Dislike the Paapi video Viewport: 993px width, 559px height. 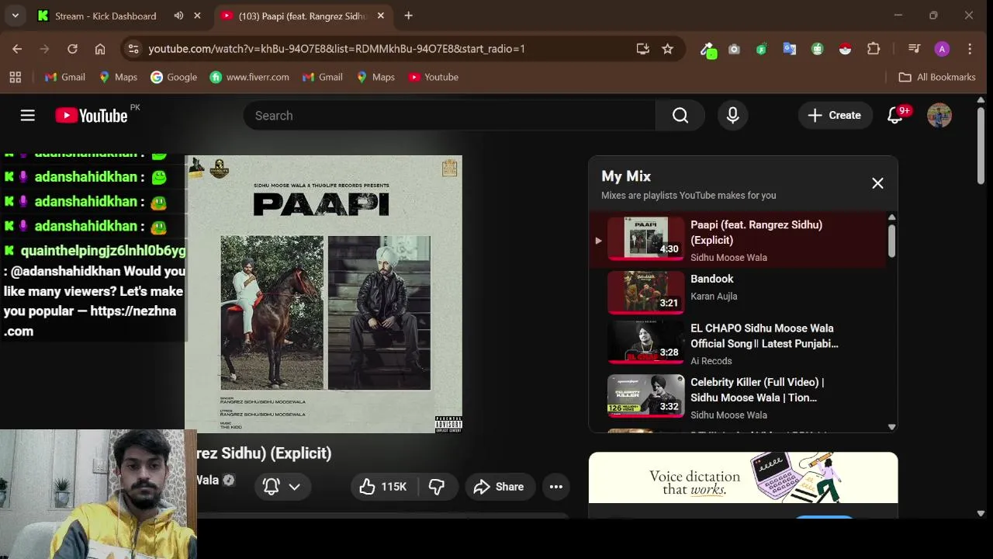(x=438, y=487)
